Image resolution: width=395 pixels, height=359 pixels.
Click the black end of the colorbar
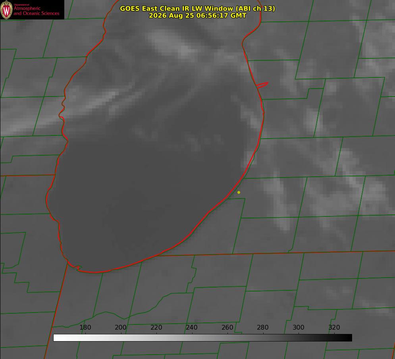[347, 338]
